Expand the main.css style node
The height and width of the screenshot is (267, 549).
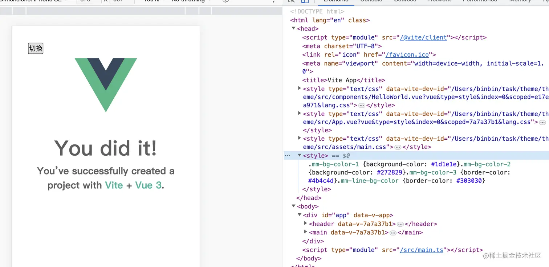[300, 138]
